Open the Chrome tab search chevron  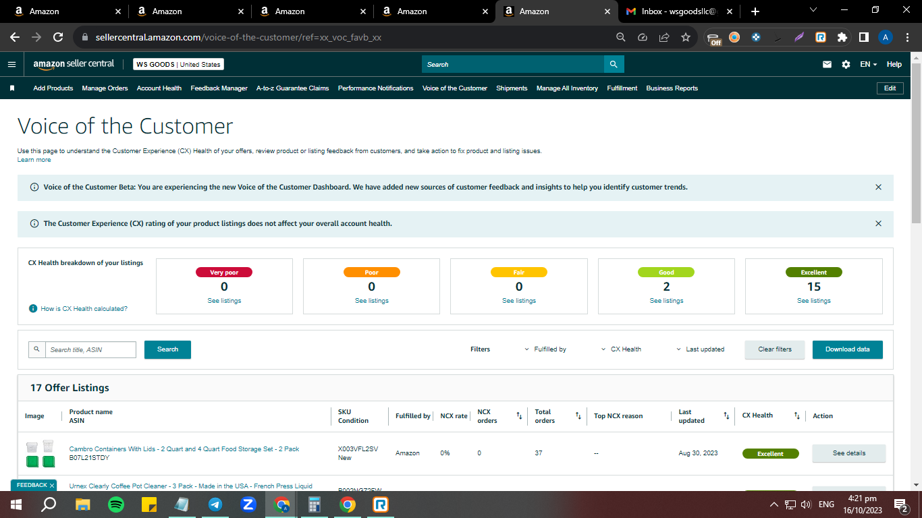pos(813,11)
